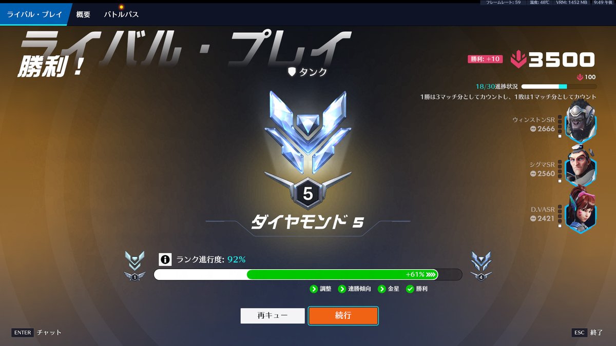Open the バトルパス tab
The width and height of the screenshot is (616, 346).
tap(121, 14)
